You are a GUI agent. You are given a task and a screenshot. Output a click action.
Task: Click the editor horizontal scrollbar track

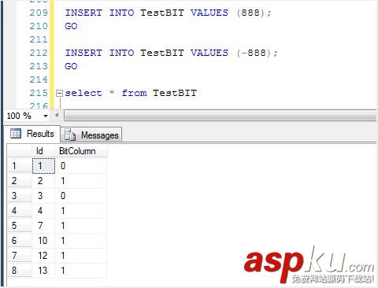(x=220, y=116)
